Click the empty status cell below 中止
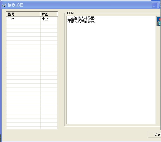161x142 pixels. click(x=49, y=23)
